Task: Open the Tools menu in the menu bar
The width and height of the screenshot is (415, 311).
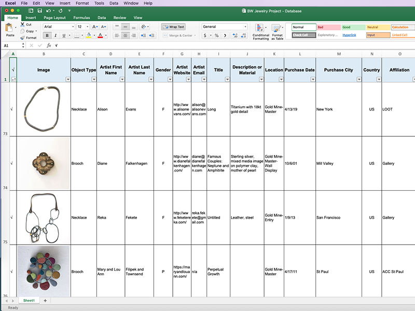Action: [x=99, y=3]
